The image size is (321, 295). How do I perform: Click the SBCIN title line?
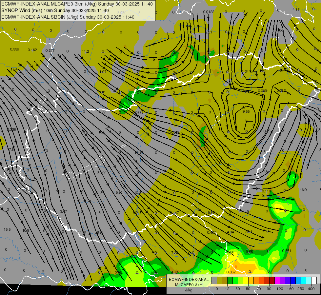click(x=68, y=17)
